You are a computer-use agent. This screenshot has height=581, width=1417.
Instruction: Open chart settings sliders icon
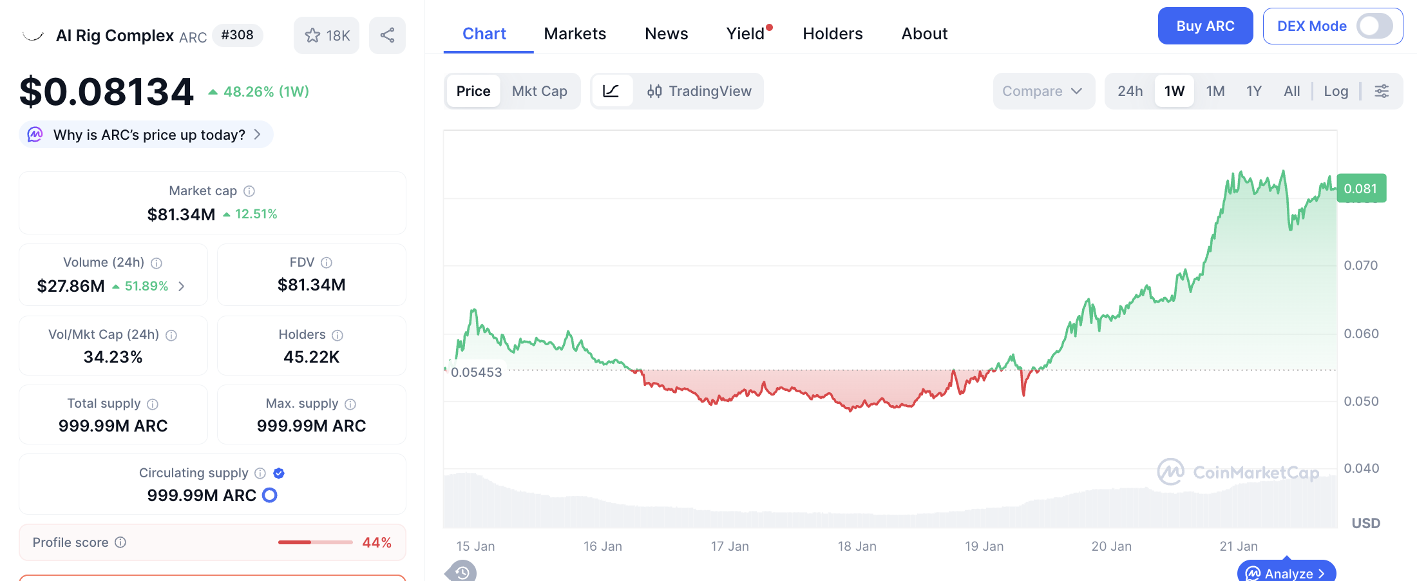[1382, 91]
